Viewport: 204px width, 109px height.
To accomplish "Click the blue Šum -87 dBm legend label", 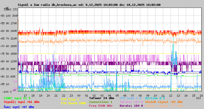I will point(19,107).
